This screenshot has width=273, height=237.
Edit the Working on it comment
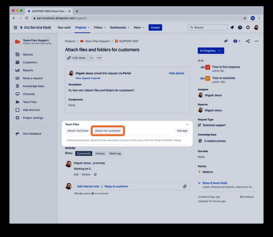pos(76,175)
